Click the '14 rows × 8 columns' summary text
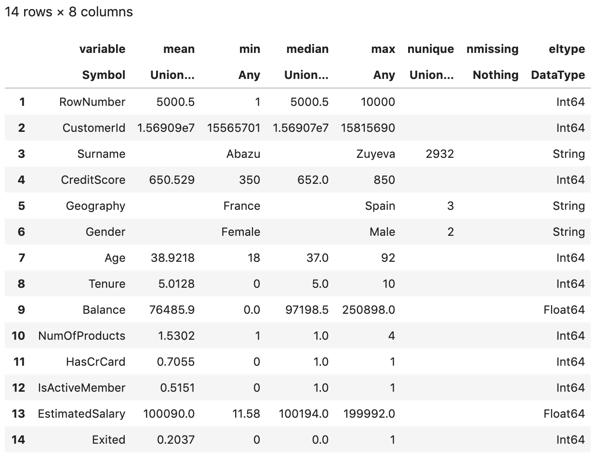The width and height of the screenshot is (610, 461). click(x=68, y=12)
